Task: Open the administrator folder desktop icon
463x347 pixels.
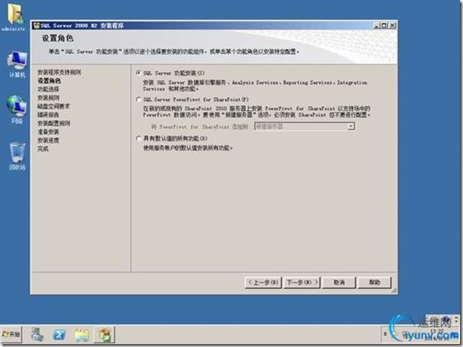Action: tap(15, 17)
